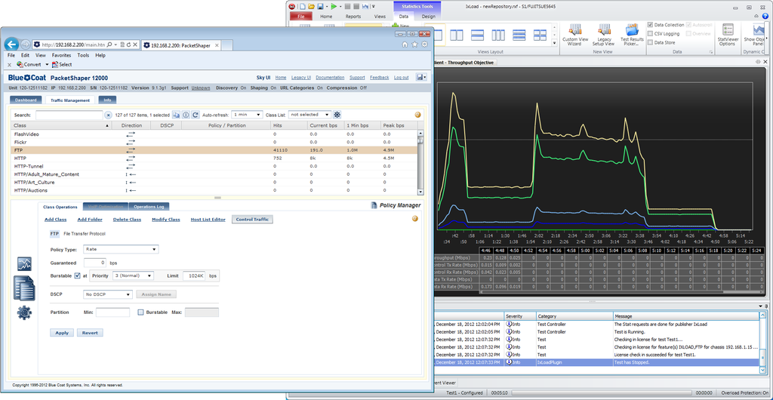
Task: Open the reports document icon in left sidebar
Action: click(x=23, y=288)
